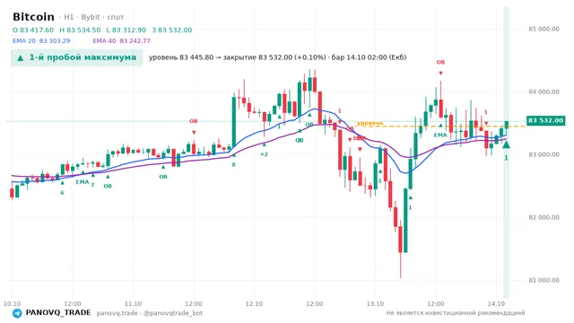This screenshot has width=574, height=323.
Task: Click the 84 000.00 price axis label
Action: click(544, 92)
